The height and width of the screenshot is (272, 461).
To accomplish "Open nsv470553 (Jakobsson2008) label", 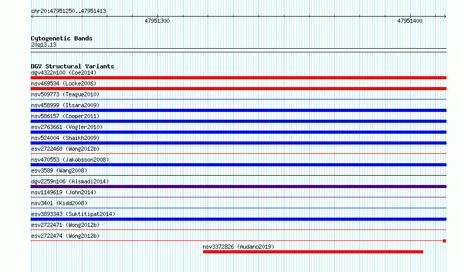I will point(70,160).
